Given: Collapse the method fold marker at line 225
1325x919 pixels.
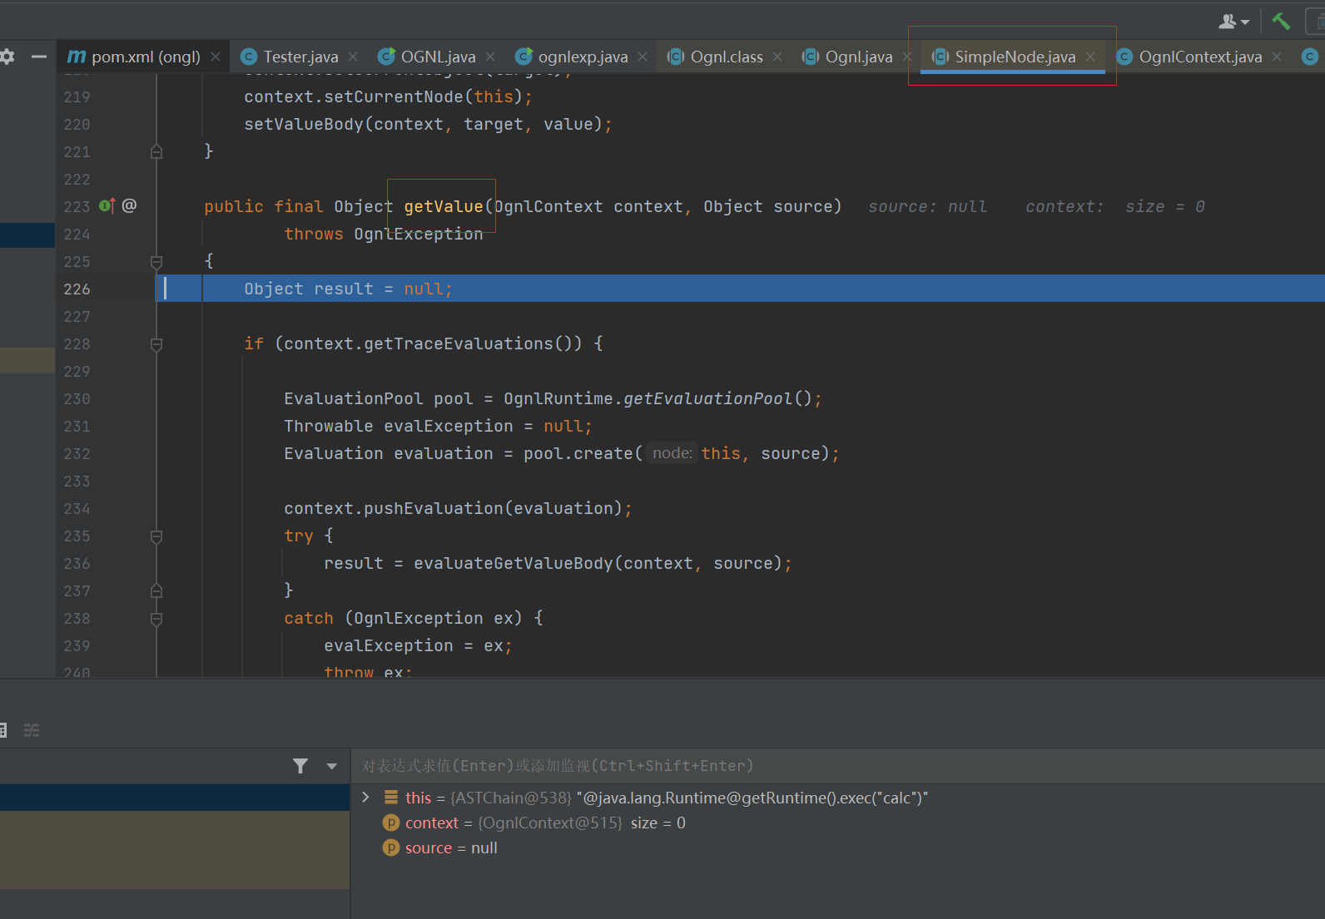Looking at the screenshot, I should [x=156, y=262].
